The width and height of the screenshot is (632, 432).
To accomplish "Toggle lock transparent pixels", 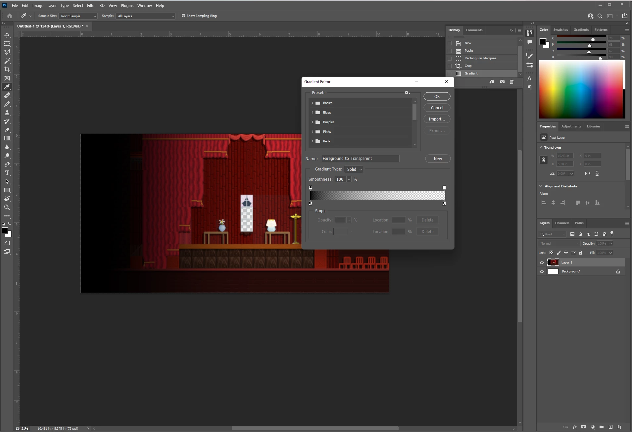I will tap(551, 253).
